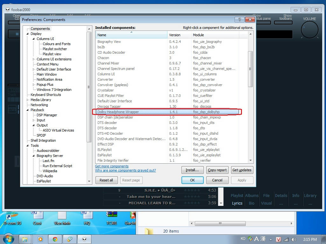Click the Copy report button
The height and width of the screenshot is (244, 326).
pyautogui.click(x=217, y=170)
